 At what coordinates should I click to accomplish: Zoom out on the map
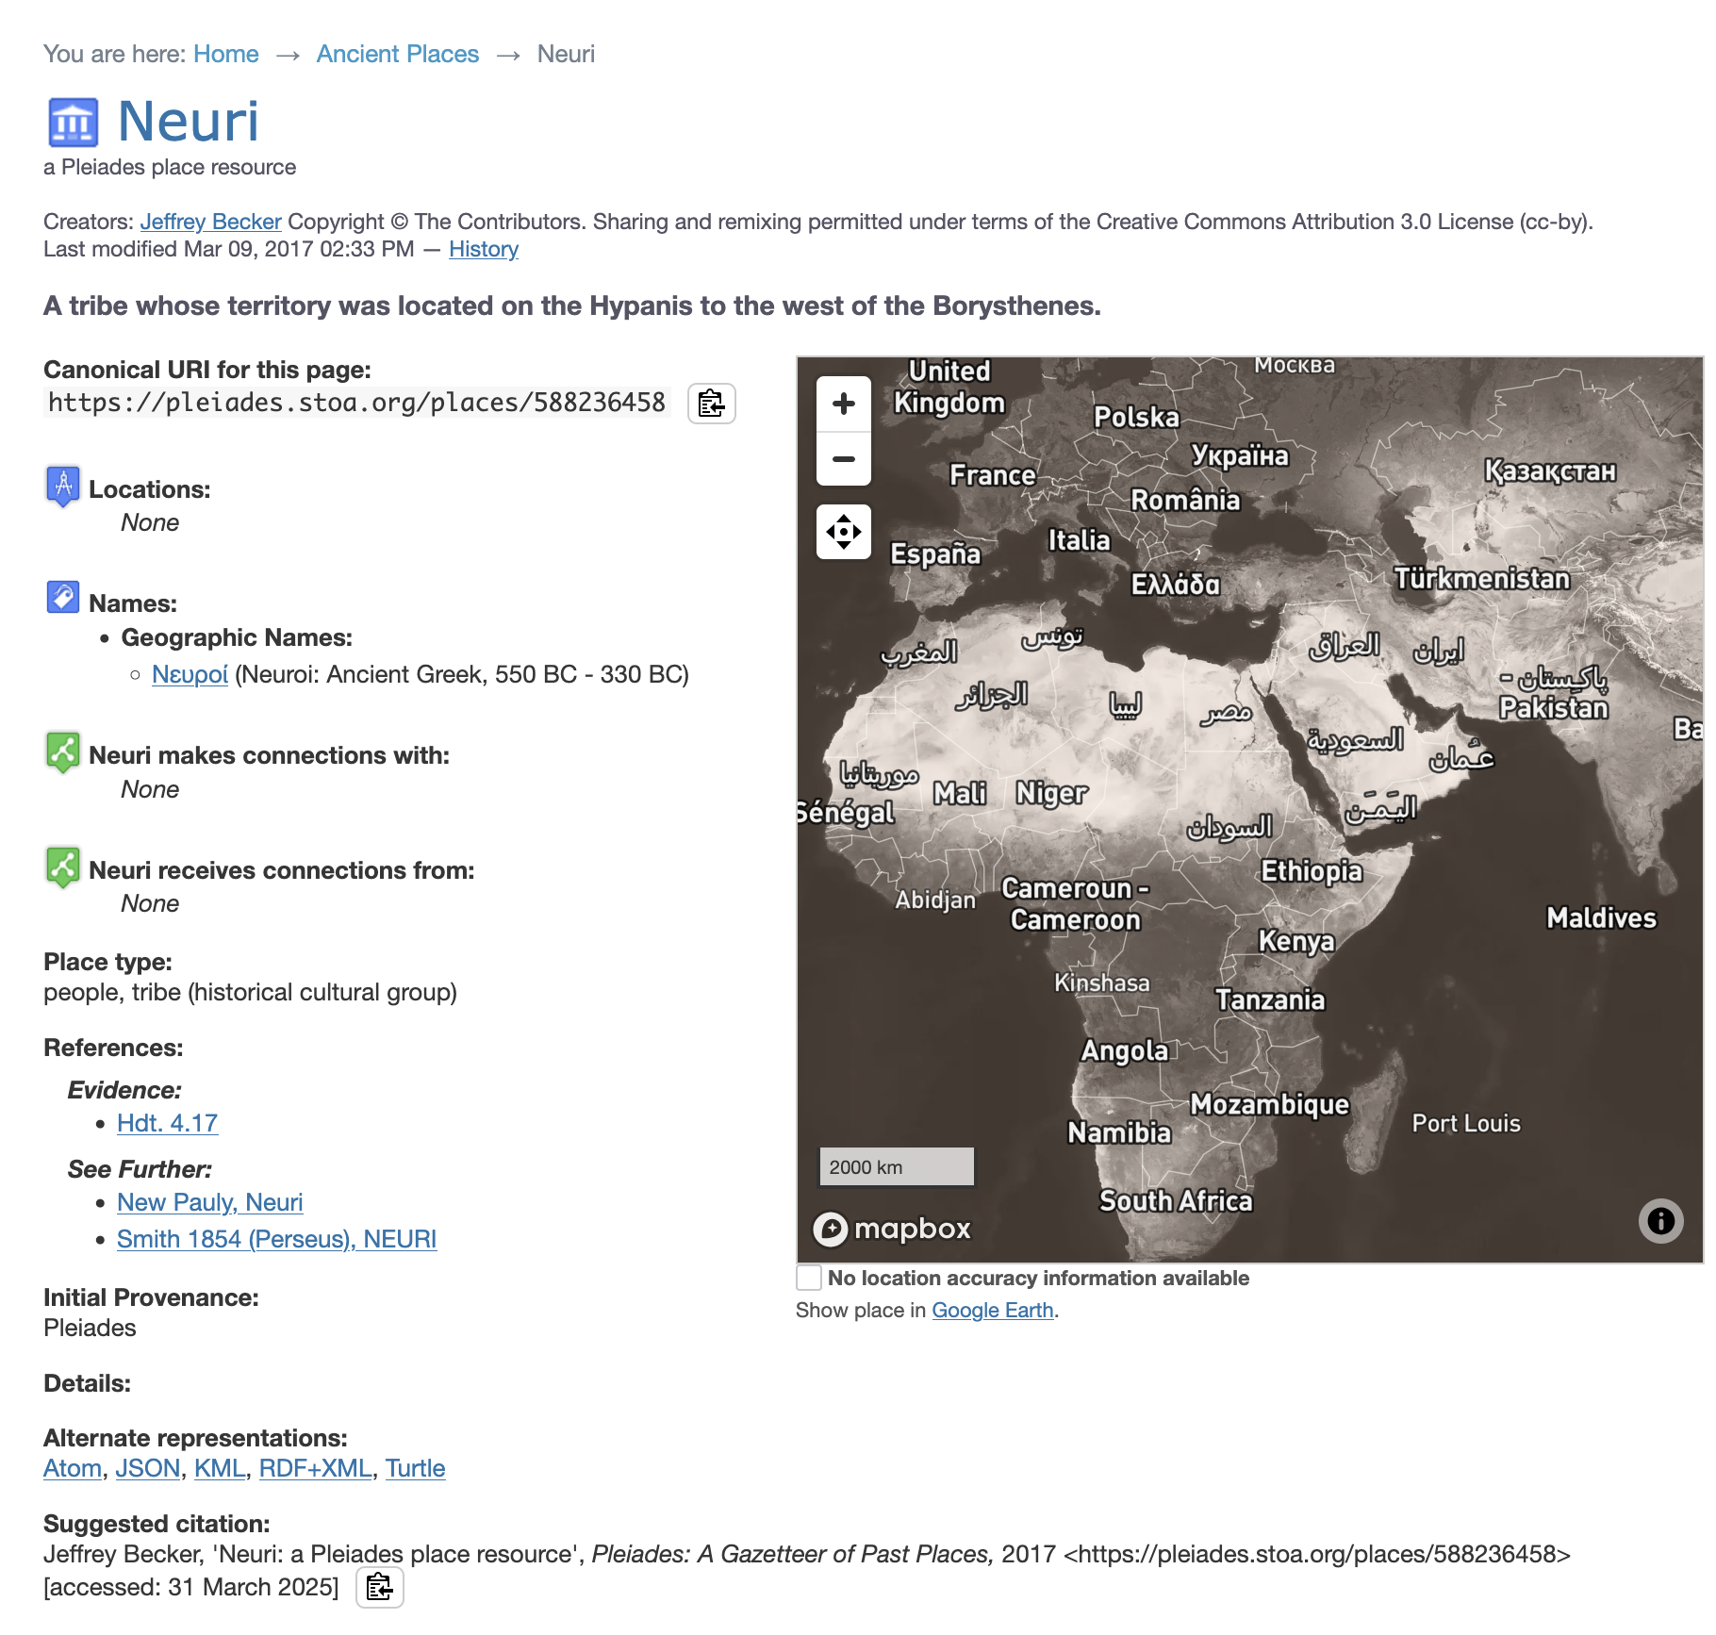(843, 459)
